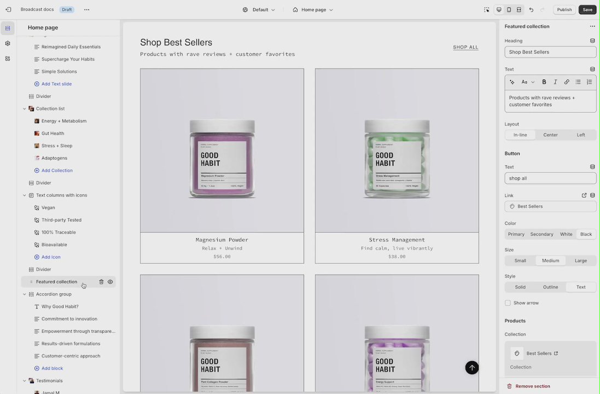Open the Home page template dropdown
Screen dimensions: 600x394
click(313, 10)
